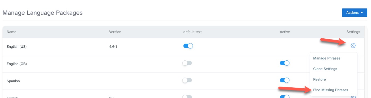
Task: Open the English (US) settings gear
Action: tap(353, 46)
